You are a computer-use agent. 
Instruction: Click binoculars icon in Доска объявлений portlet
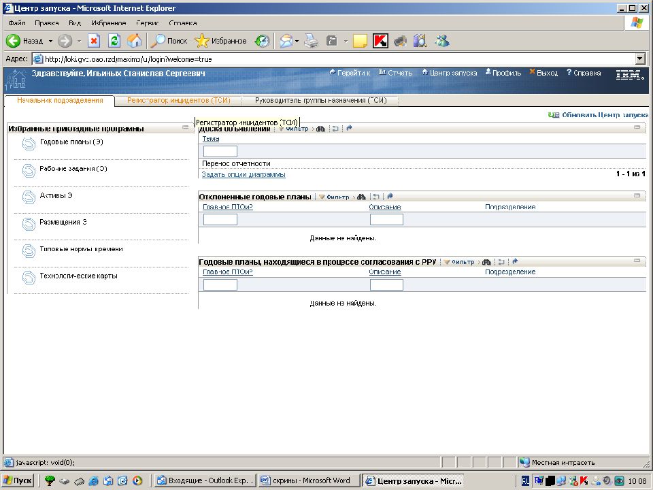coord(320,129)
